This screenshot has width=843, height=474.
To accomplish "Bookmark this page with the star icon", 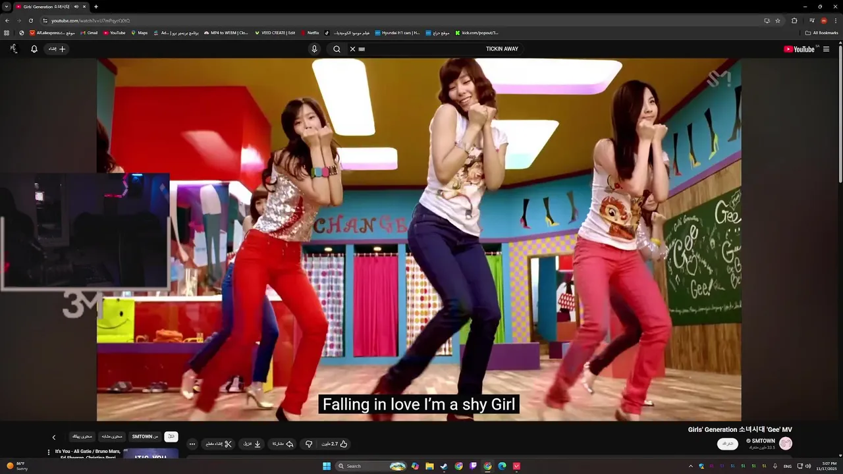I will click(x=778, y=20).
